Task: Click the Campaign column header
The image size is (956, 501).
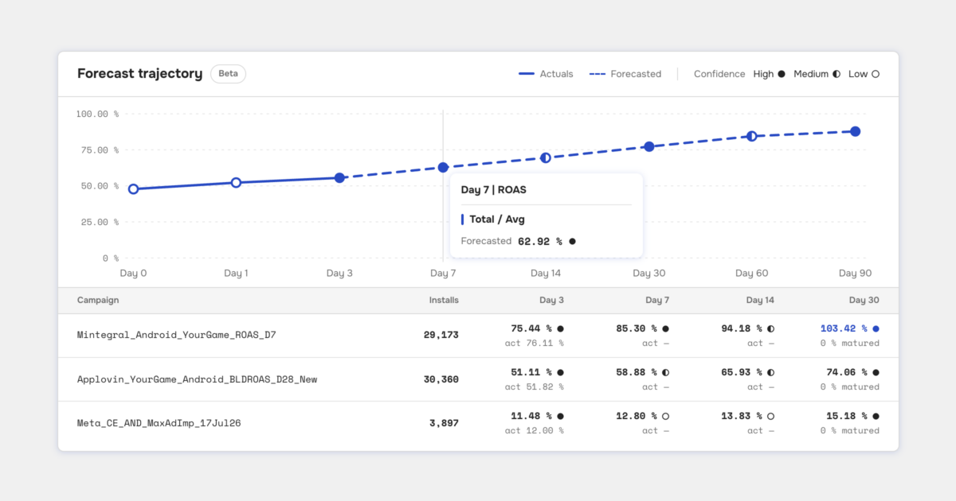Action: point(98,301)
